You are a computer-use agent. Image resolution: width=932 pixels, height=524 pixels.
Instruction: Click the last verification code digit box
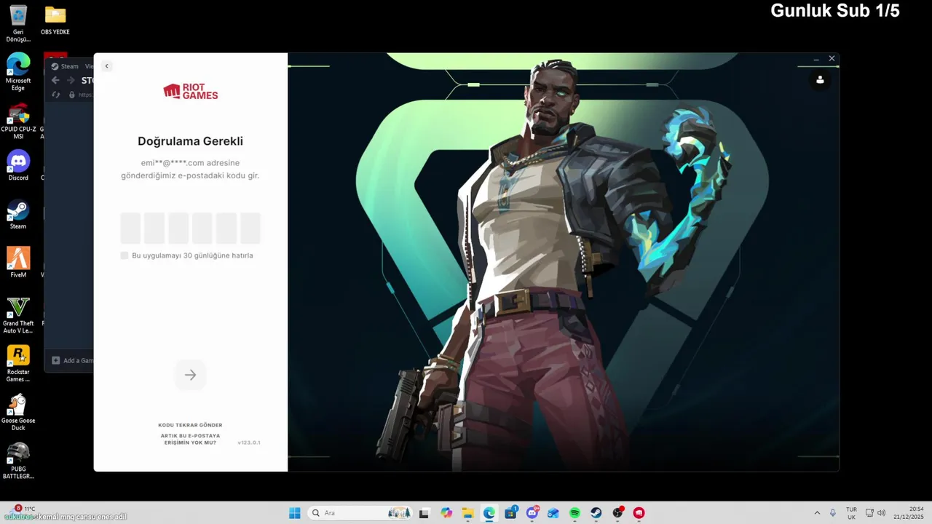250,228
